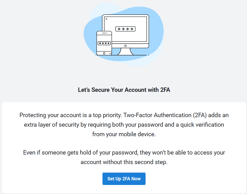
Task: Click the asterisk password box on phone
Action: click(x=104, y=43)
